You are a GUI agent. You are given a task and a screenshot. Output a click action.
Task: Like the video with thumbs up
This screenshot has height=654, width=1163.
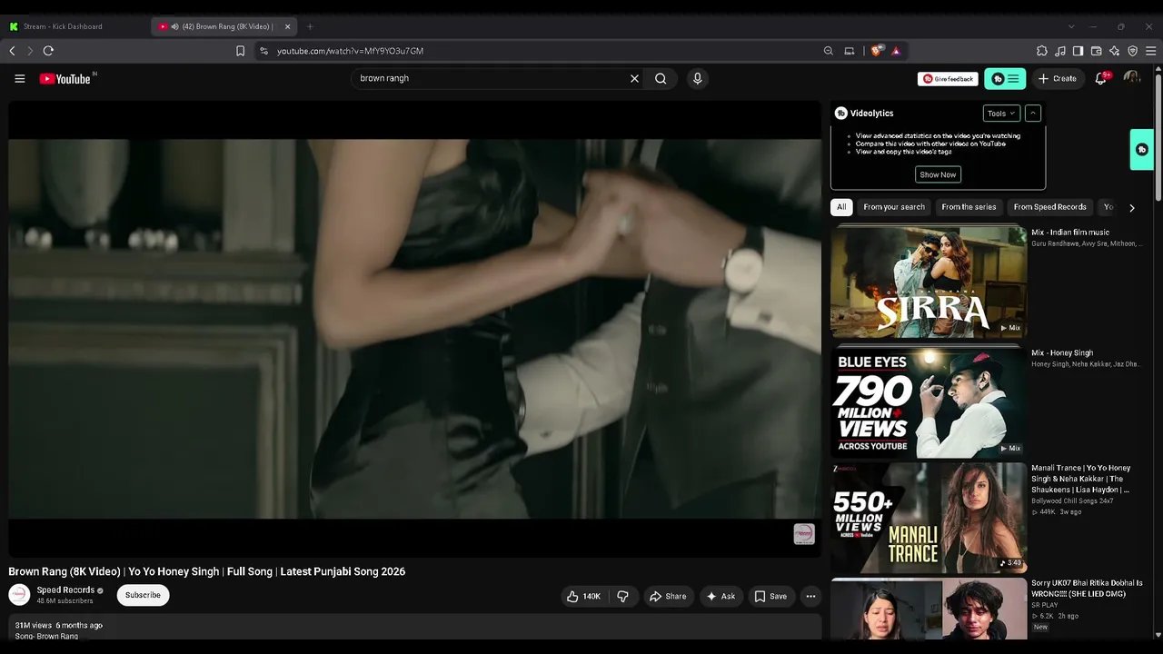(583, 597)
